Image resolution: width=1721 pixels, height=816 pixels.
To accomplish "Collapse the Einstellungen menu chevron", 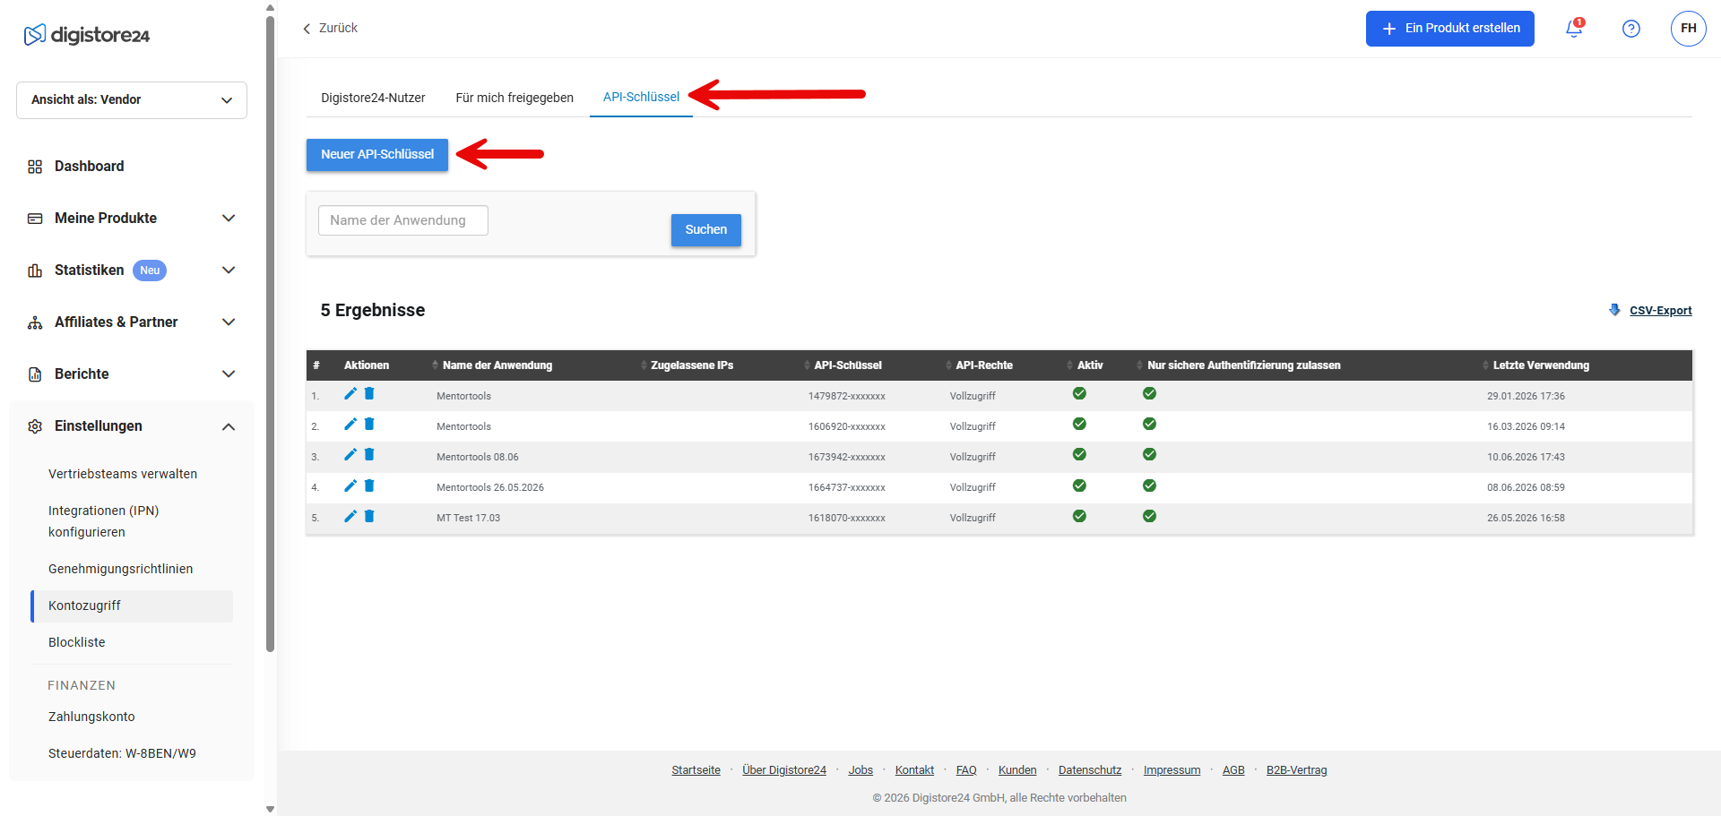I will pyautogui.click(x=229, y=426).
